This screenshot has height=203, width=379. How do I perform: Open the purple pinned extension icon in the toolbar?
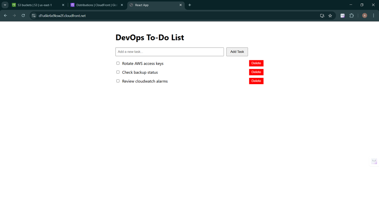coord(342,16)
